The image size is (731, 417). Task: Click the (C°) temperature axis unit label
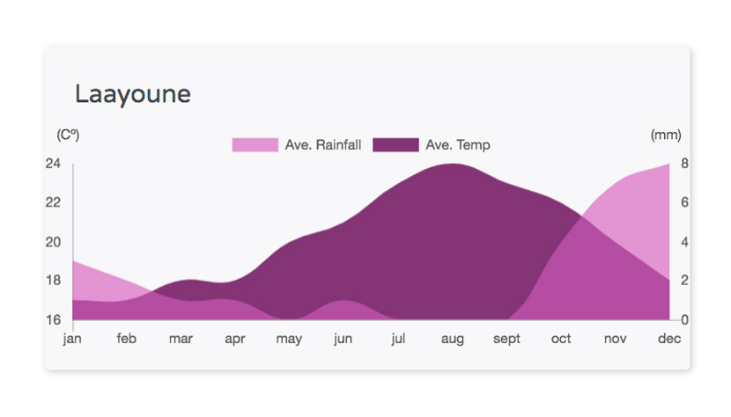pos(68,135)
